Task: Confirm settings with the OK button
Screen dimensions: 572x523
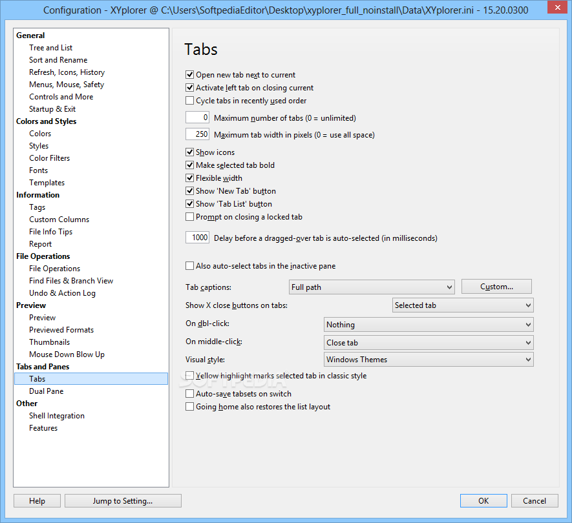Action: 483,501
